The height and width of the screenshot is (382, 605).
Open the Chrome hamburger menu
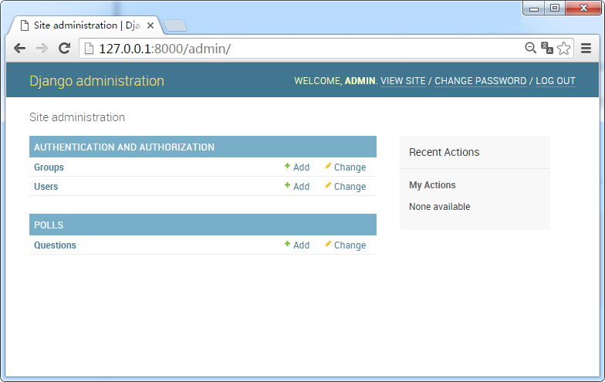point(586,48)
